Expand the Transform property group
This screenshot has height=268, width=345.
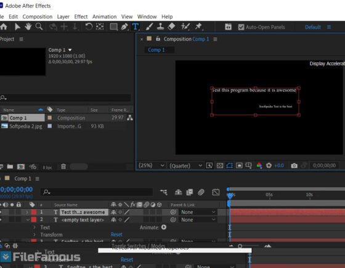pyautogui.click(x=34, y=235)
